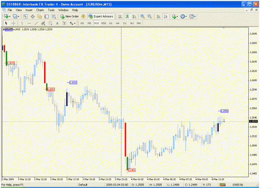
Task: Select the Text Label tool
Action: (x=64, y=23)
